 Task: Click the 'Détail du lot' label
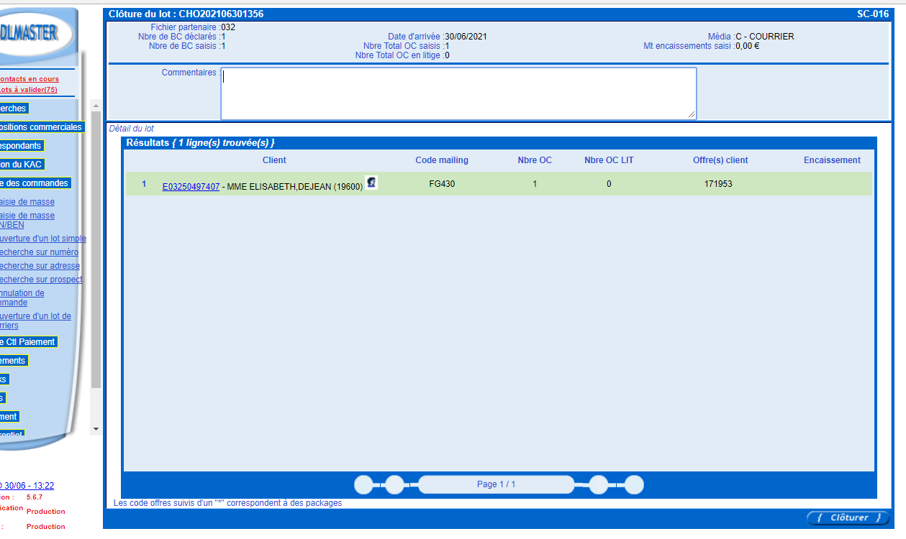coord(131,129)
